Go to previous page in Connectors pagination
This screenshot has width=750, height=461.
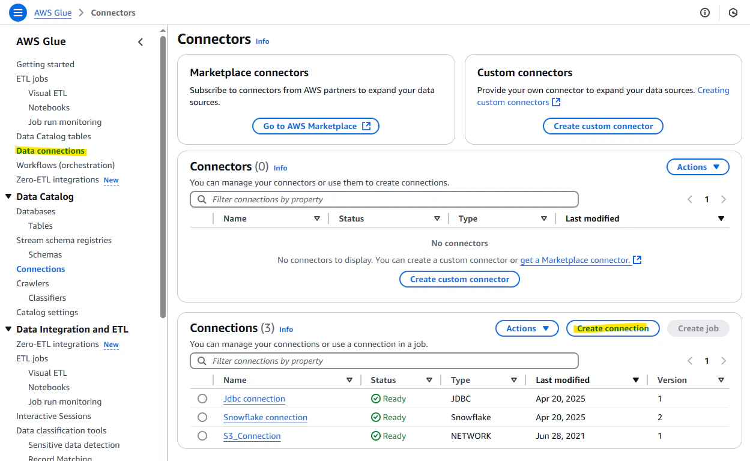coord(690,199)
